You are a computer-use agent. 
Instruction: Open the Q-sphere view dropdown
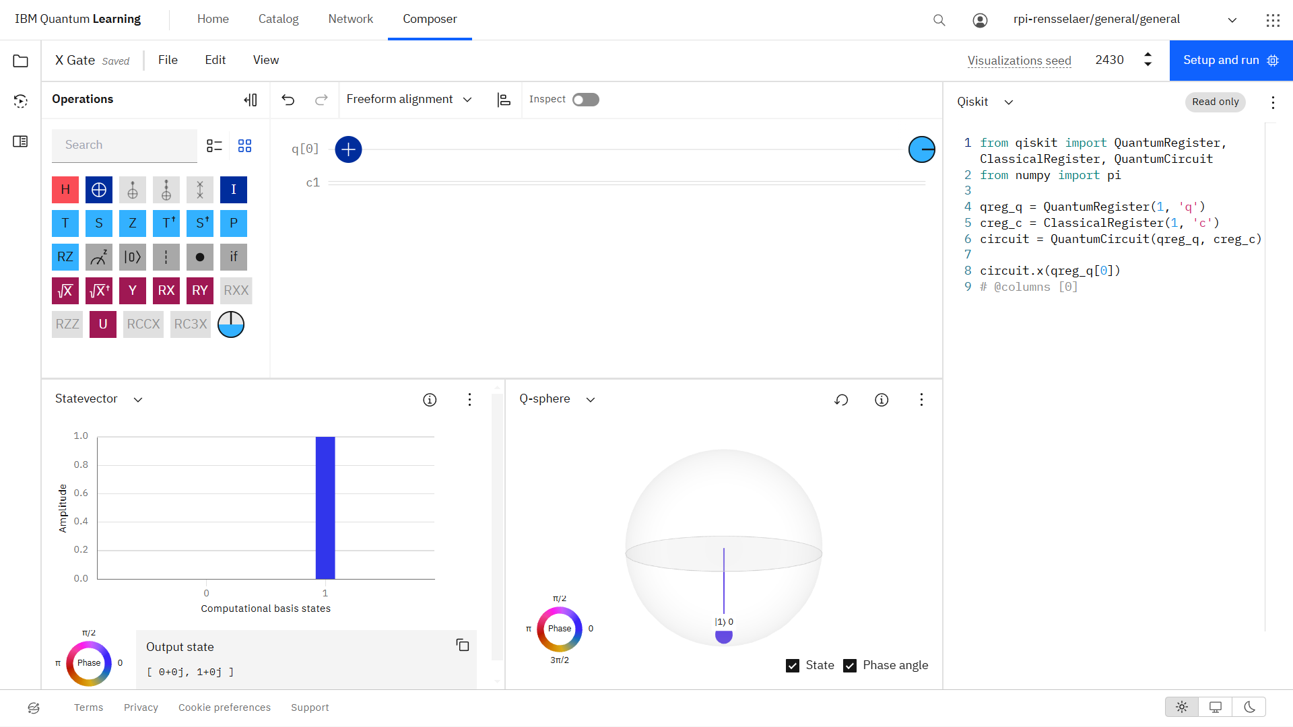point(558,399)
